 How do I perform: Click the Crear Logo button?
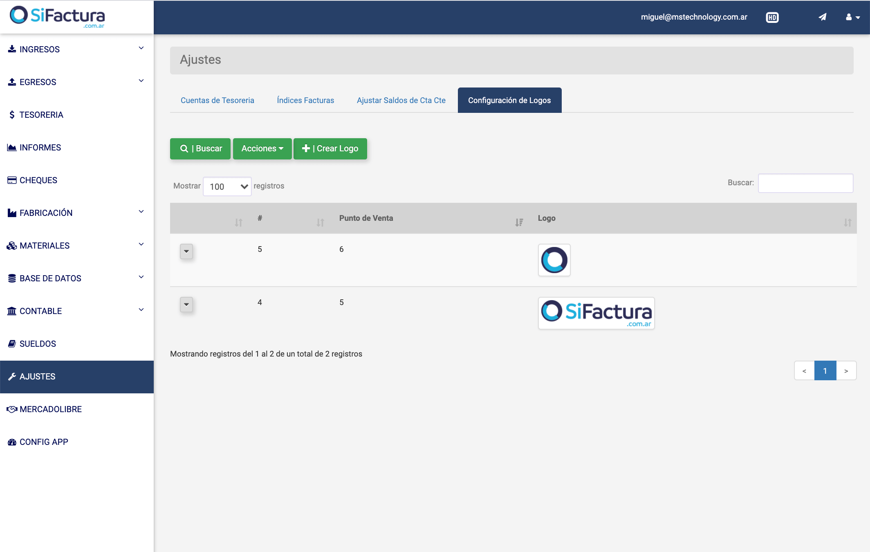330,148
